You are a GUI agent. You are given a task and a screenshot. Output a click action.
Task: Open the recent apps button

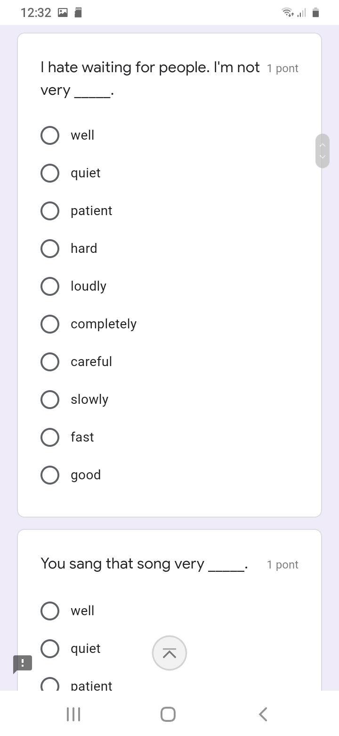coord(73,714)
